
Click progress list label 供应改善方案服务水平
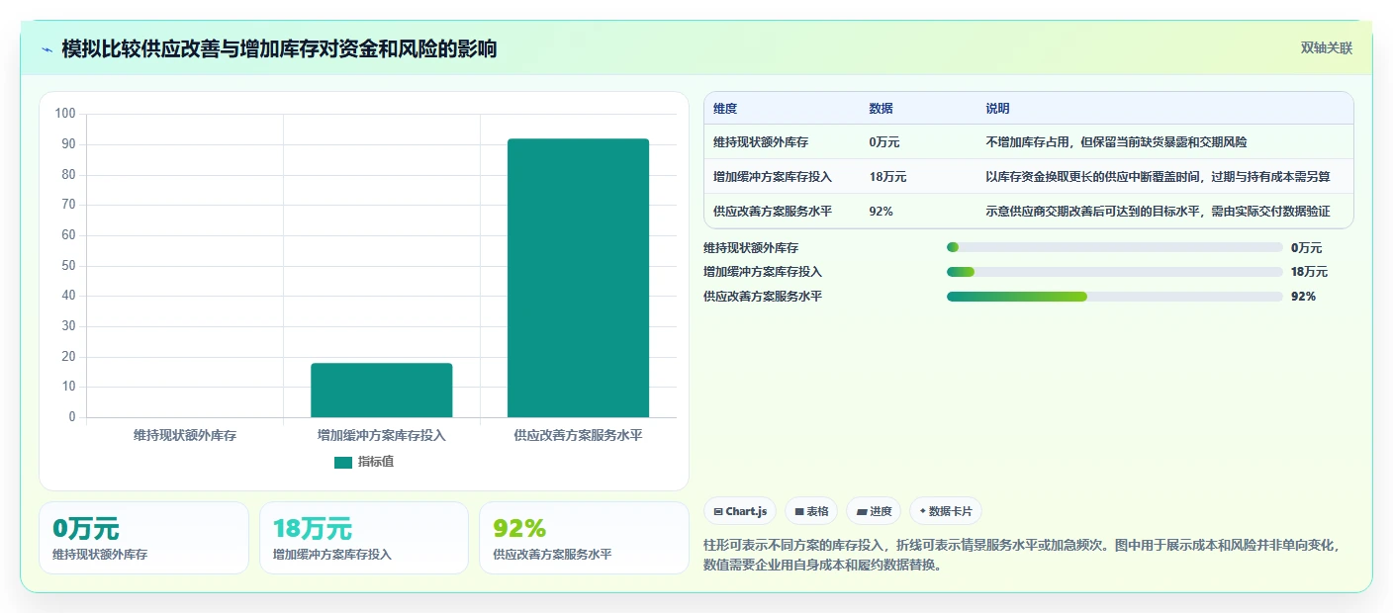[x=763, y=297]
